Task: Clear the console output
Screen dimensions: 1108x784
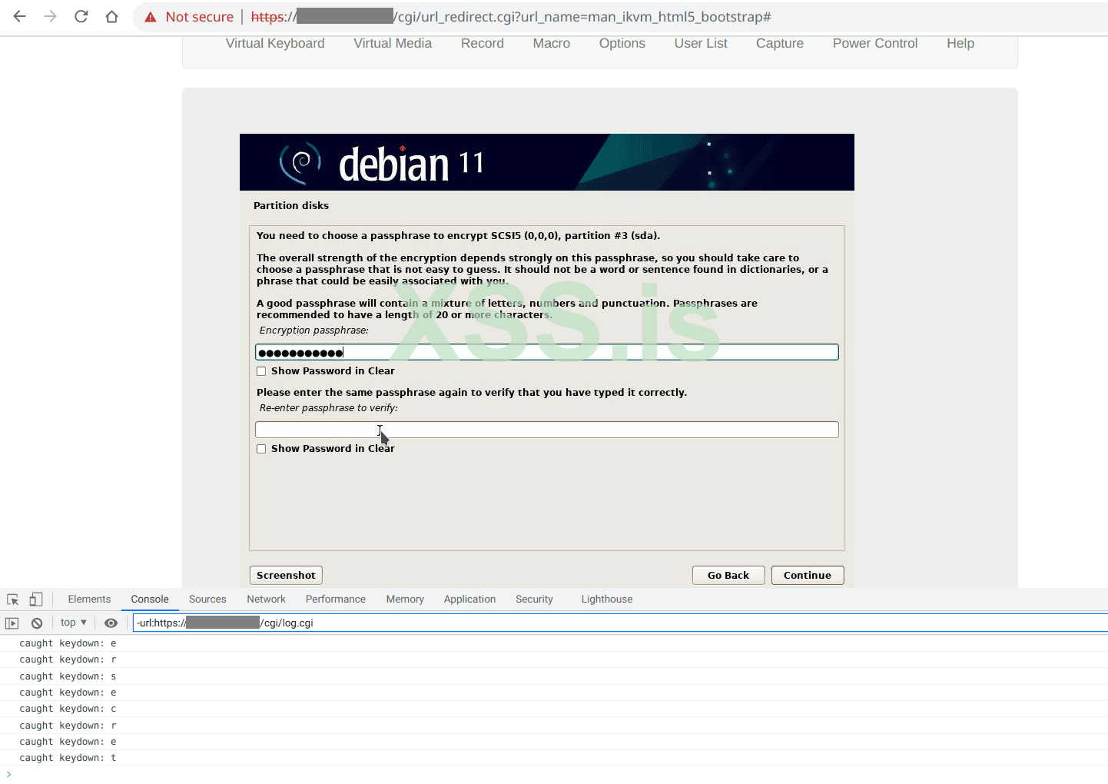Action: coord(37,623)
